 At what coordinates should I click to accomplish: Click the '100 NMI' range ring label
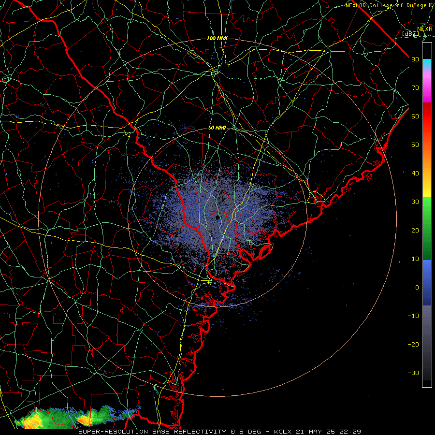click(x=217, y=38)
